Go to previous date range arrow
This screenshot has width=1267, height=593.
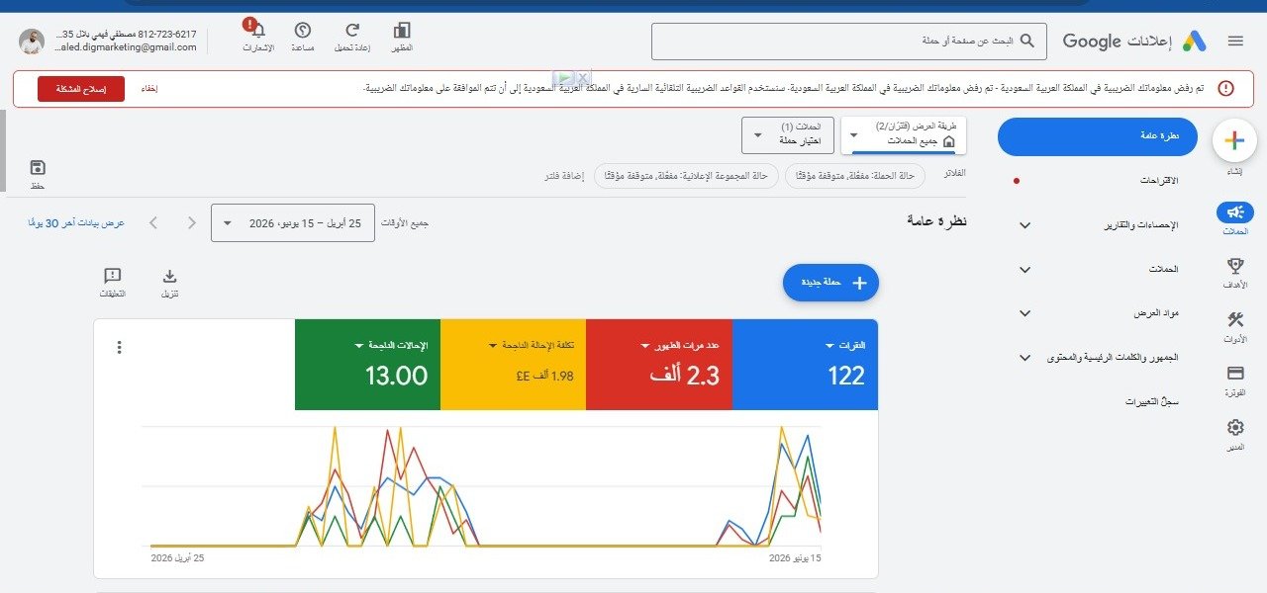pos(153,222)
